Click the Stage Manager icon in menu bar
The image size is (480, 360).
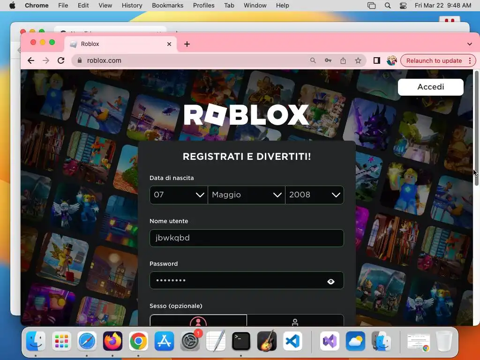point(371,6)
